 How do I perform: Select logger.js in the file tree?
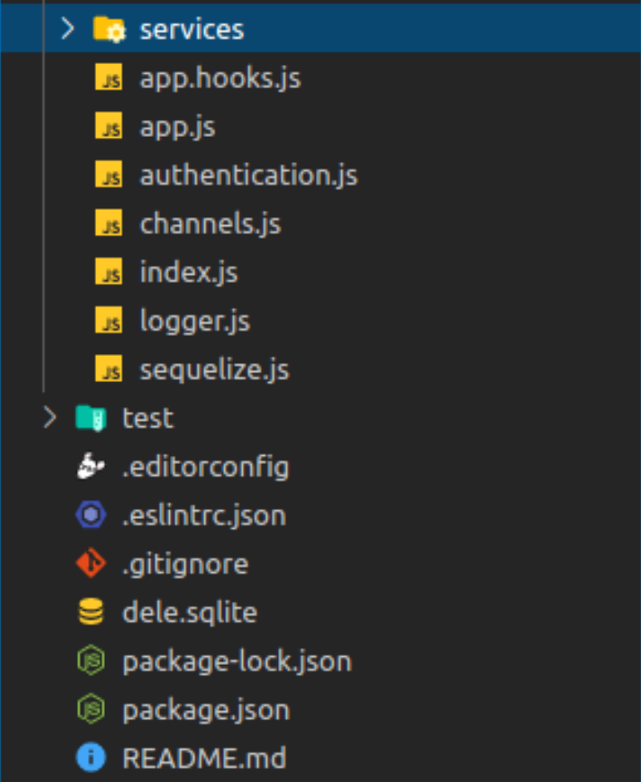coord(195,322)
